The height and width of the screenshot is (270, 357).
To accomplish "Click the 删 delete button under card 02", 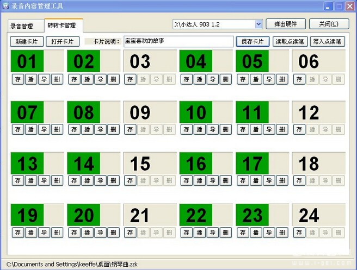I will pyautogui.click(x=113, y=79).
